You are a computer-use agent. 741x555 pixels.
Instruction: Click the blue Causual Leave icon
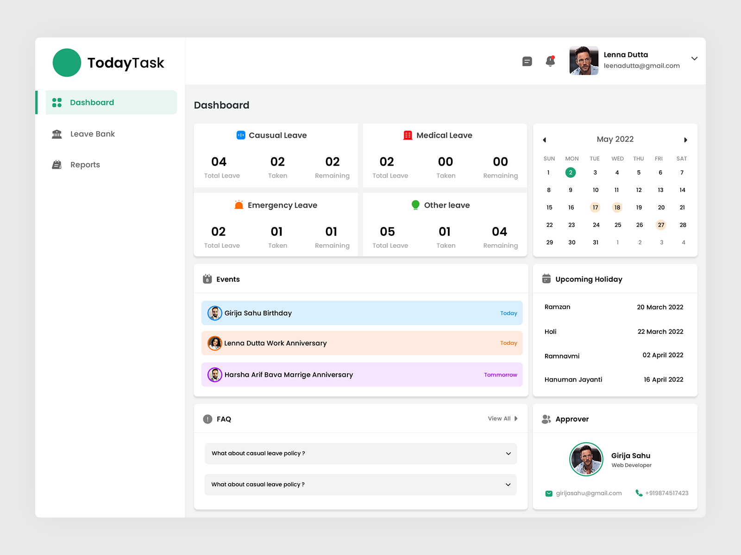click(x=241, y=135)
